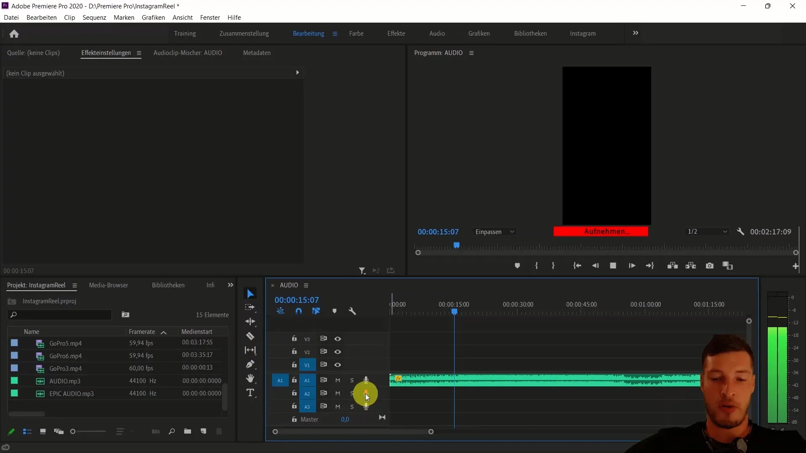
Task: Expand the workspace overflow chevrons
Action: point(636,33)
